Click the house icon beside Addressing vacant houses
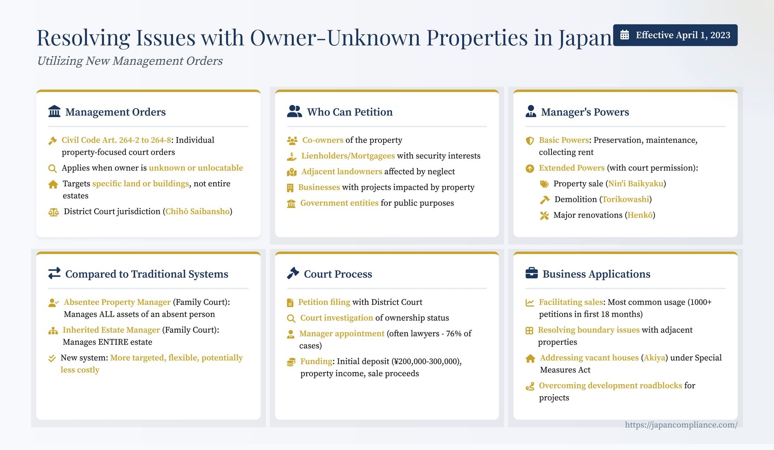Image resolution: width=774 pixels, height=450 pixels. point(530,359)
